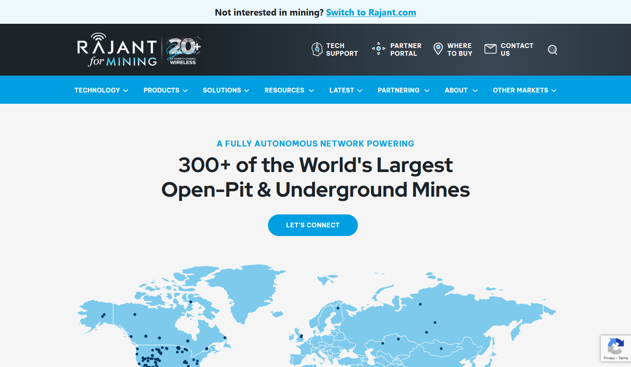This screenshot has height=367, width=631.
Task: Click the Contact Us envelope icon
Action: [491, 49]
